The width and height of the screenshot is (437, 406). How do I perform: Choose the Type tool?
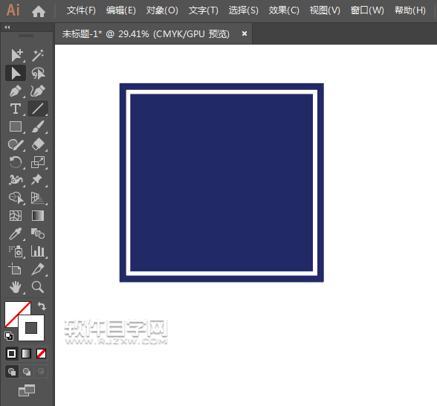point(16,109)
